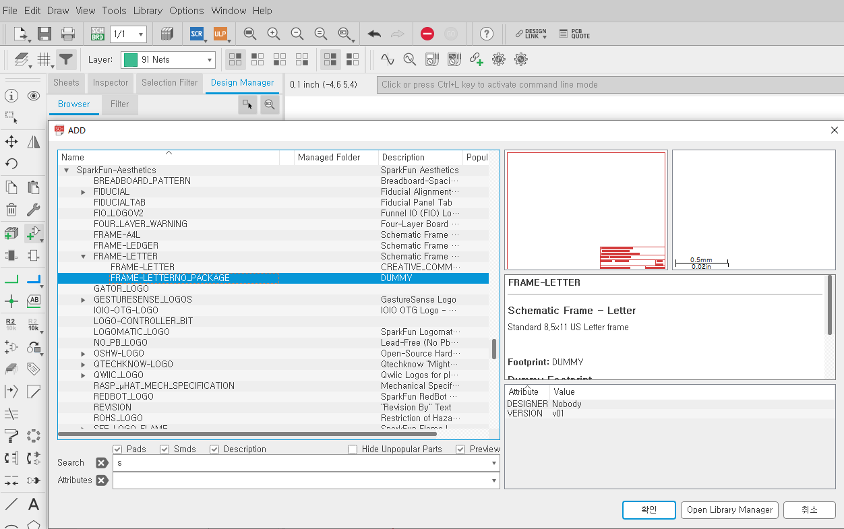Click the sine wave simulation icon
The height and width of the screenshot is (529, 844).
coord(388,59)
